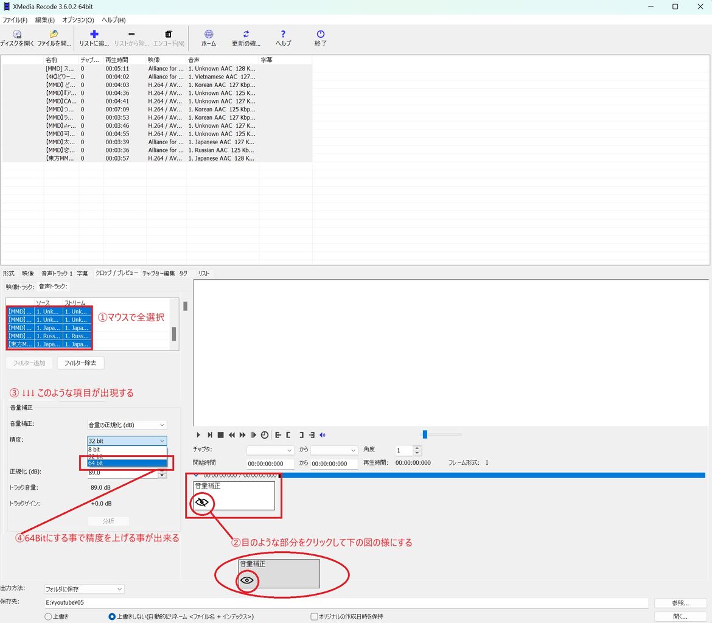This screenshot has height=623, width=712.
Task: Open the second chapter から dropdown
Action: pos(334,450)
